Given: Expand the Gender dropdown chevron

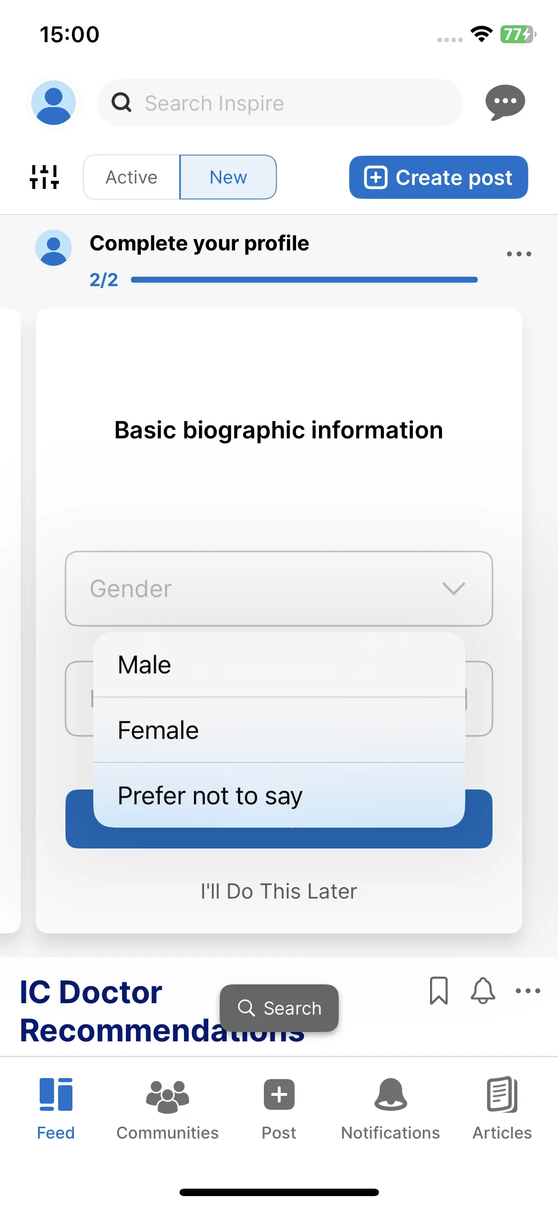Looking at the screenshot, I should tap(453, 589).
